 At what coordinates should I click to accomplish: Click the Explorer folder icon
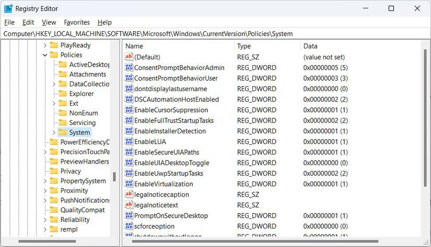(63, 94)
